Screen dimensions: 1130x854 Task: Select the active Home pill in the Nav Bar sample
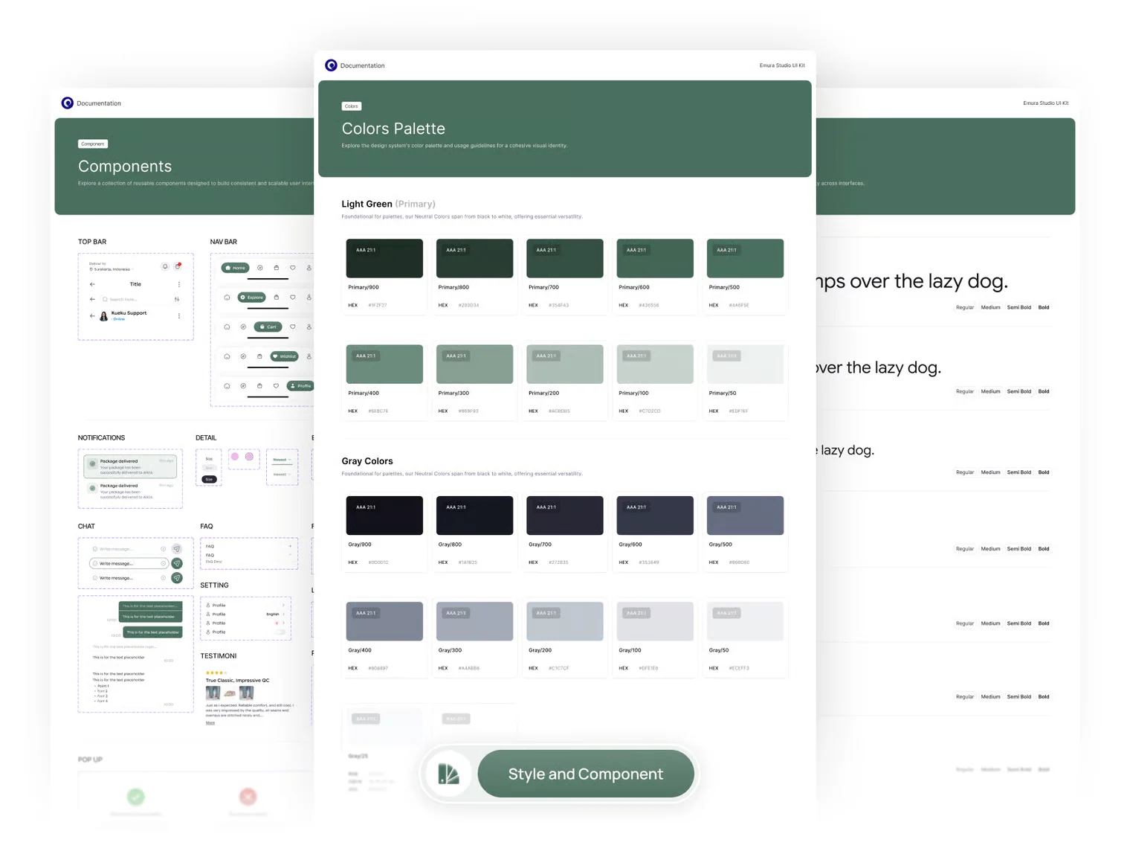click(236, 268)
